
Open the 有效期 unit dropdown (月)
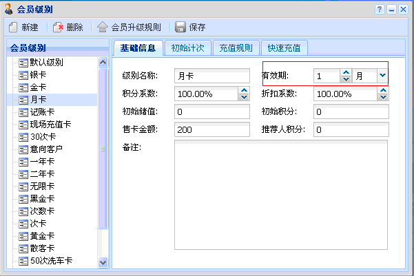[x=382, y=75]
